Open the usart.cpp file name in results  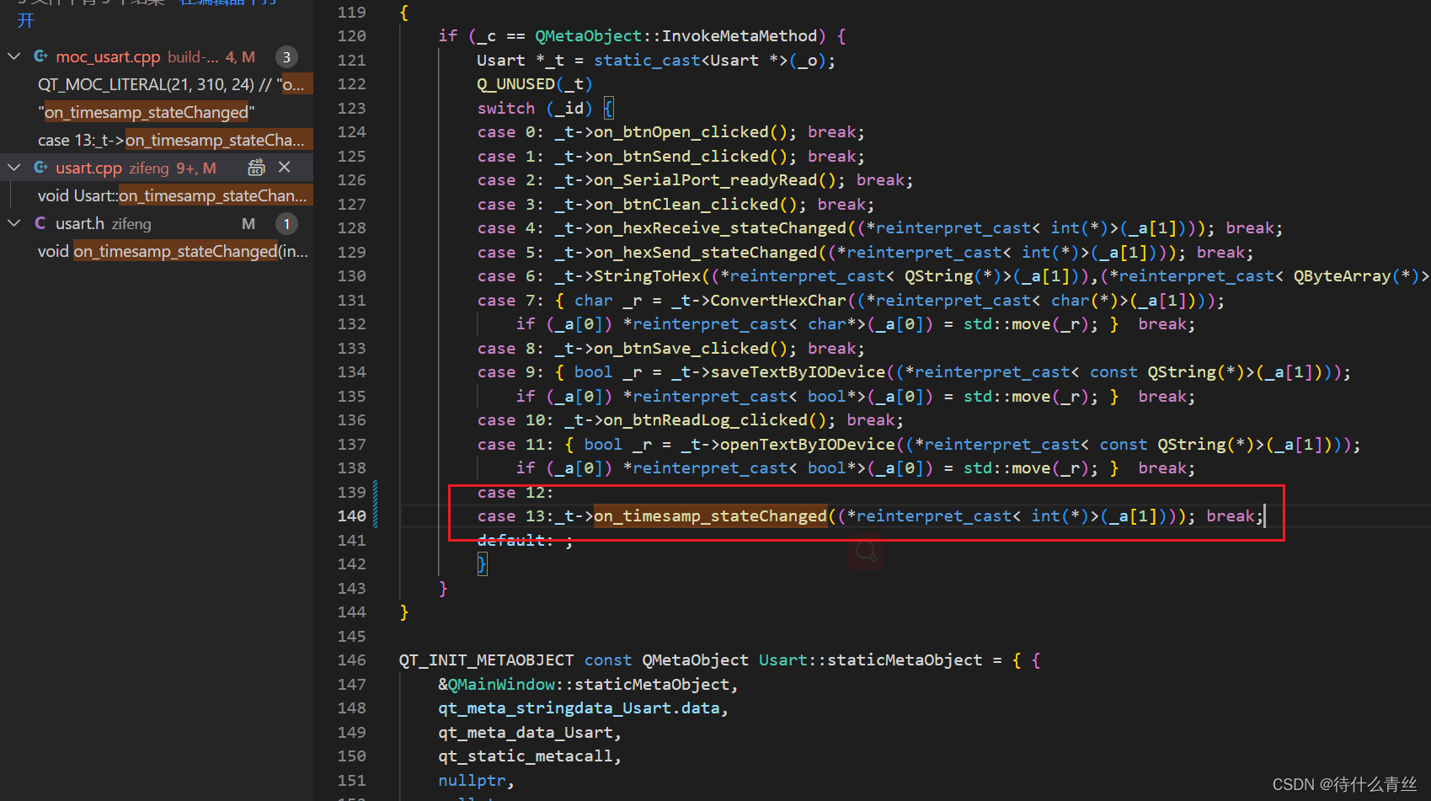click(x=88, y=168)
